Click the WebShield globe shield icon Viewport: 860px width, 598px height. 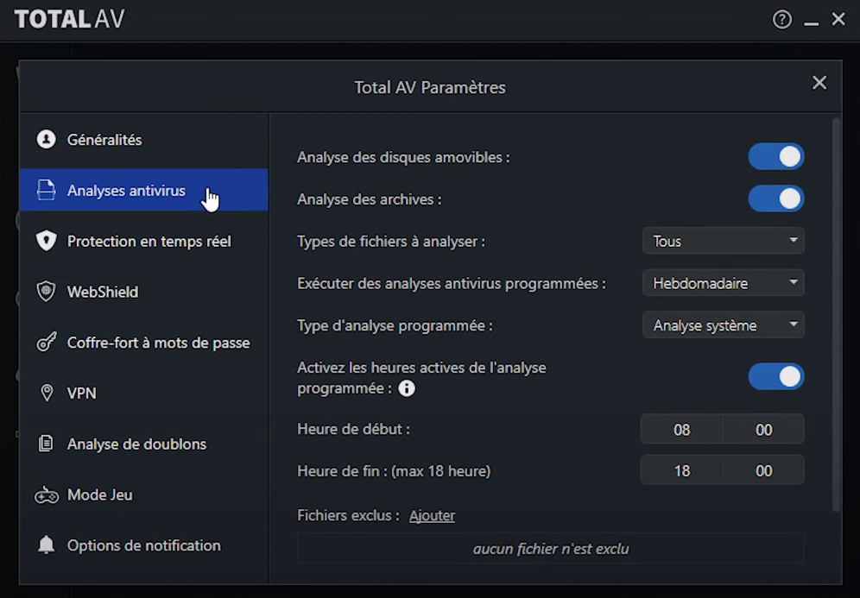click(46, 292)
